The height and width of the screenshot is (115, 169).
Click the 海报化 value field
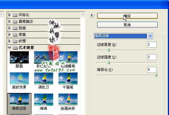pos(152,70)
